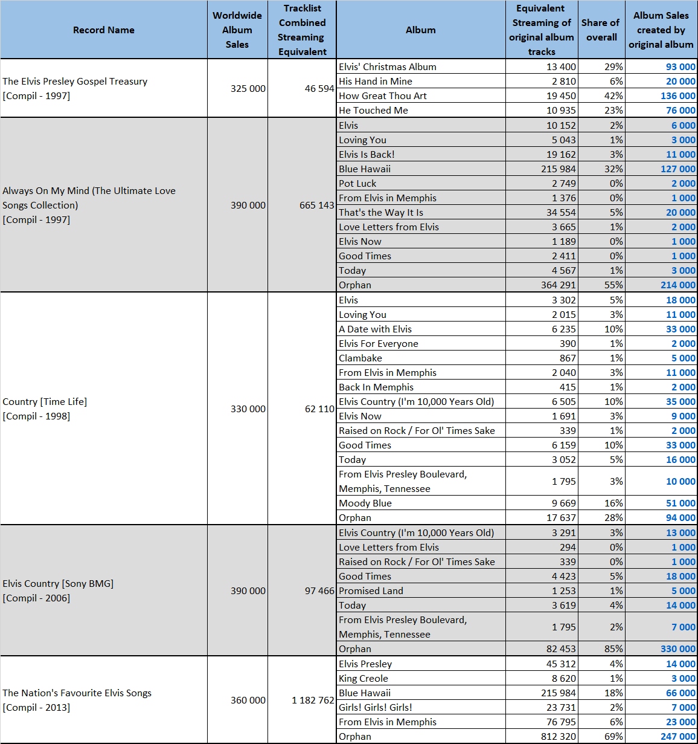Select the 'How Great Thou Art' cell
Viewport: 698px width, 744px height.
tap(421, 95)
